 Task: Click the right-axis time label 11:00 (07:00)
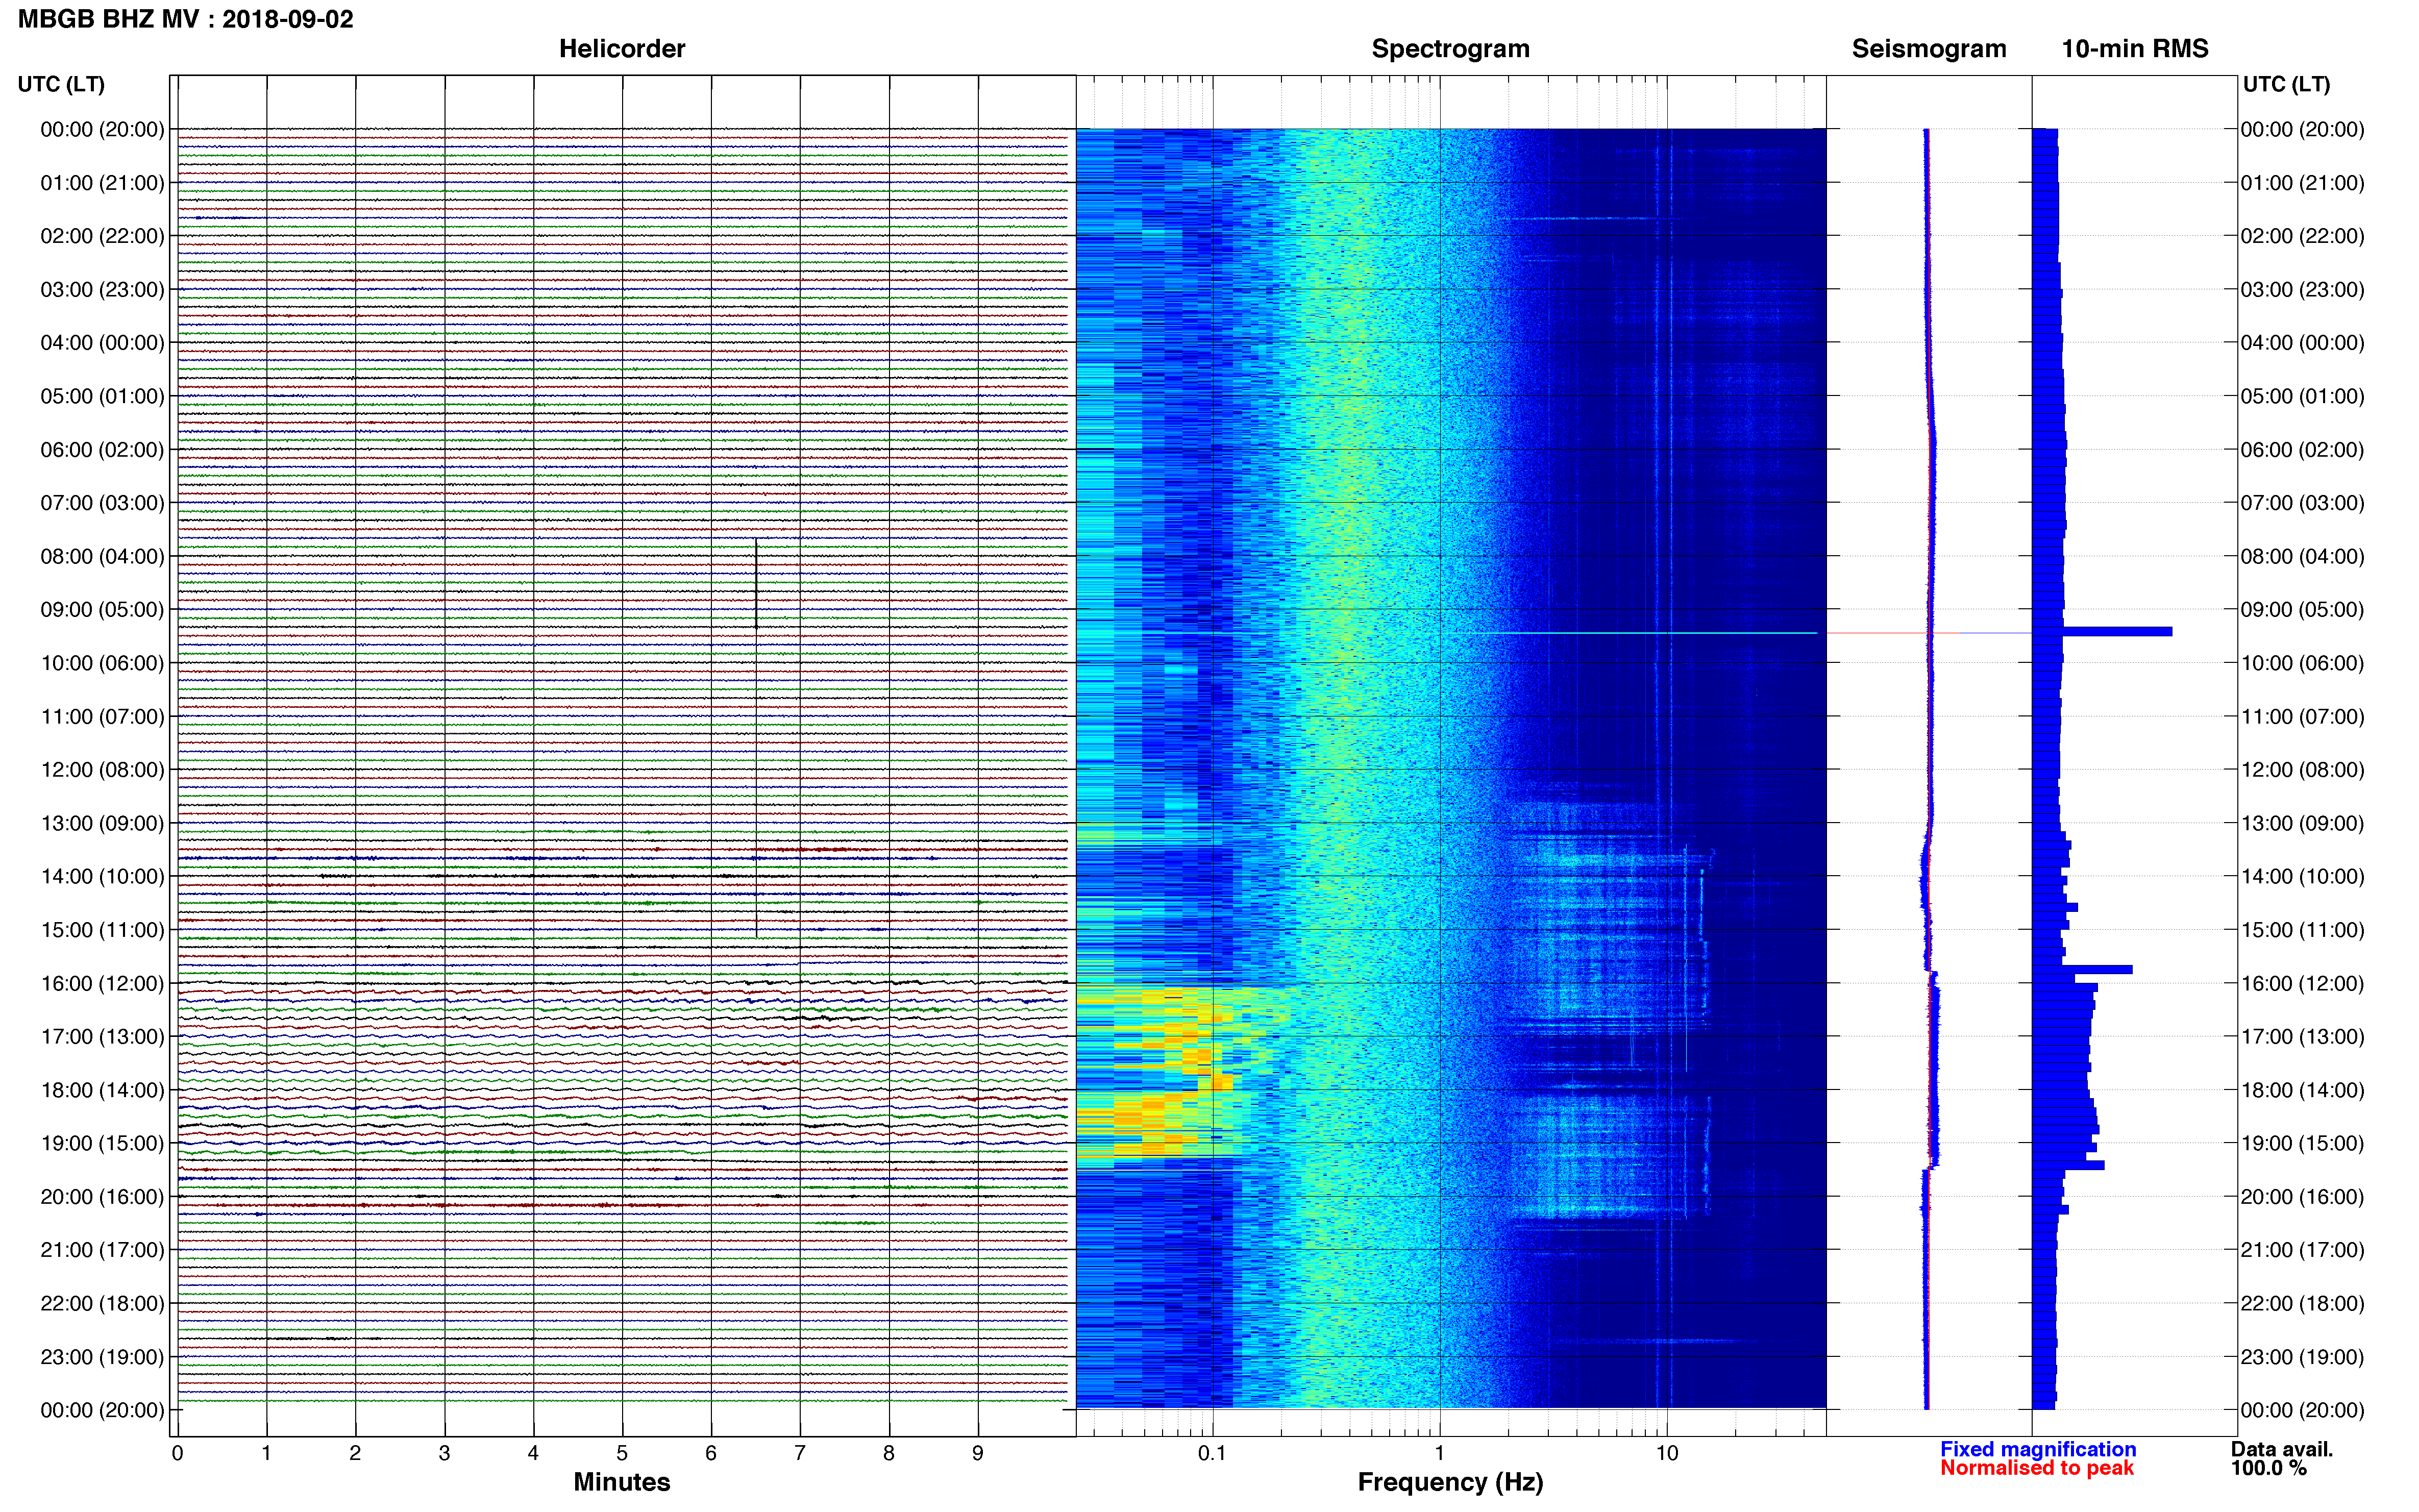(x=2302, y=716)
